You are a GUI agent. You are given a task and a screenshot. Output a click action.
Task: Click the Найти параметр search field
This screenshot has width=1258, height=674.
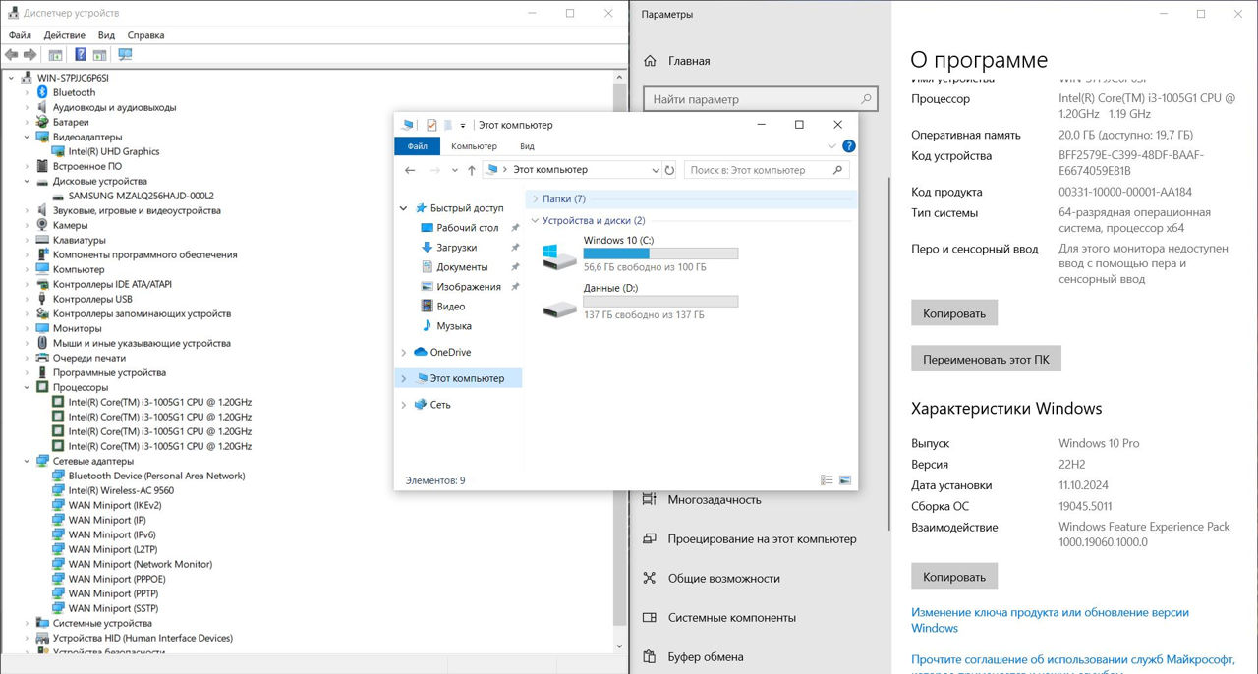click(752, 99)
